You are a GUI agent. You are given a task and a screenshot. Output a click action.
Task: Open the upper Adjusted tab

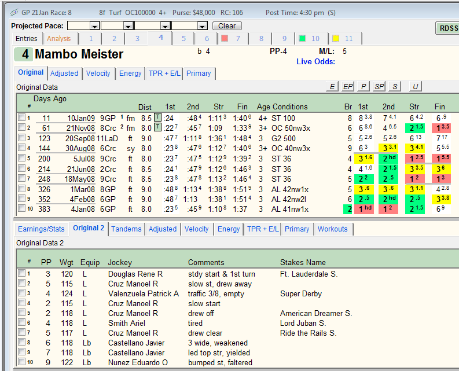[64, 73]
